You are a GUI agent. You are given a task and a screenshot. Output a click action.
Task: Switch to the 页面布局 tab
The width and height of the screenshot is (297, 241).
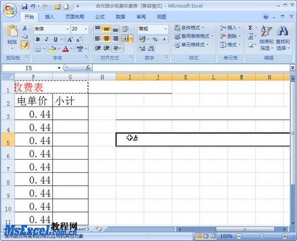pyautogui.click(x=75, y=17)
